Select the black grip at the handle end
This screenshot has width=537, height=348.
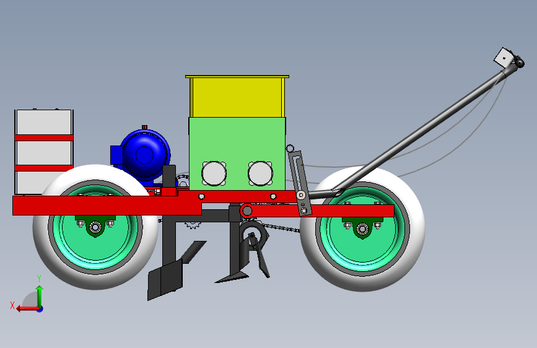520,62
